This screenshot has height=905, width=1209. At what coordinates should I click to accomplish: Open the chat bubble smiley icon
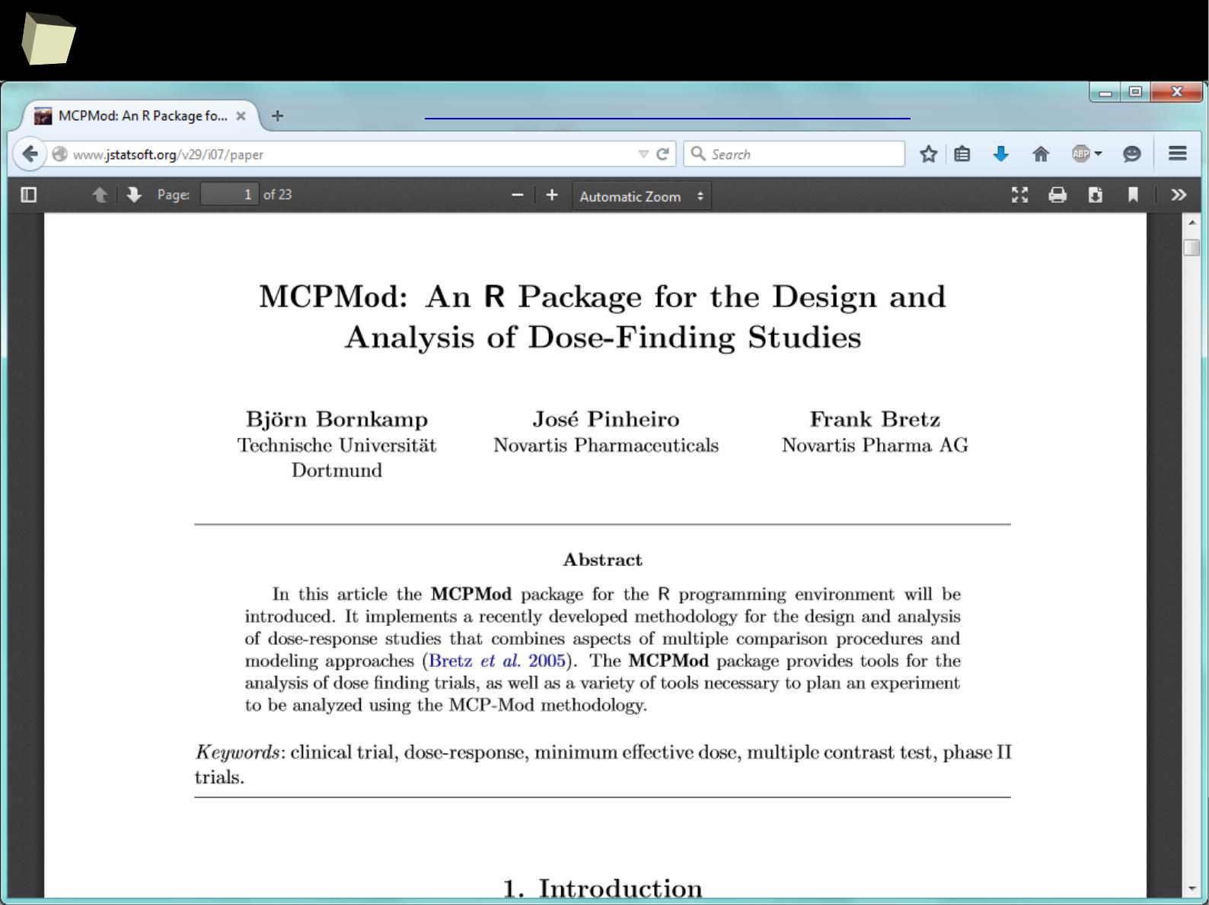click(x=1132, y=154)
